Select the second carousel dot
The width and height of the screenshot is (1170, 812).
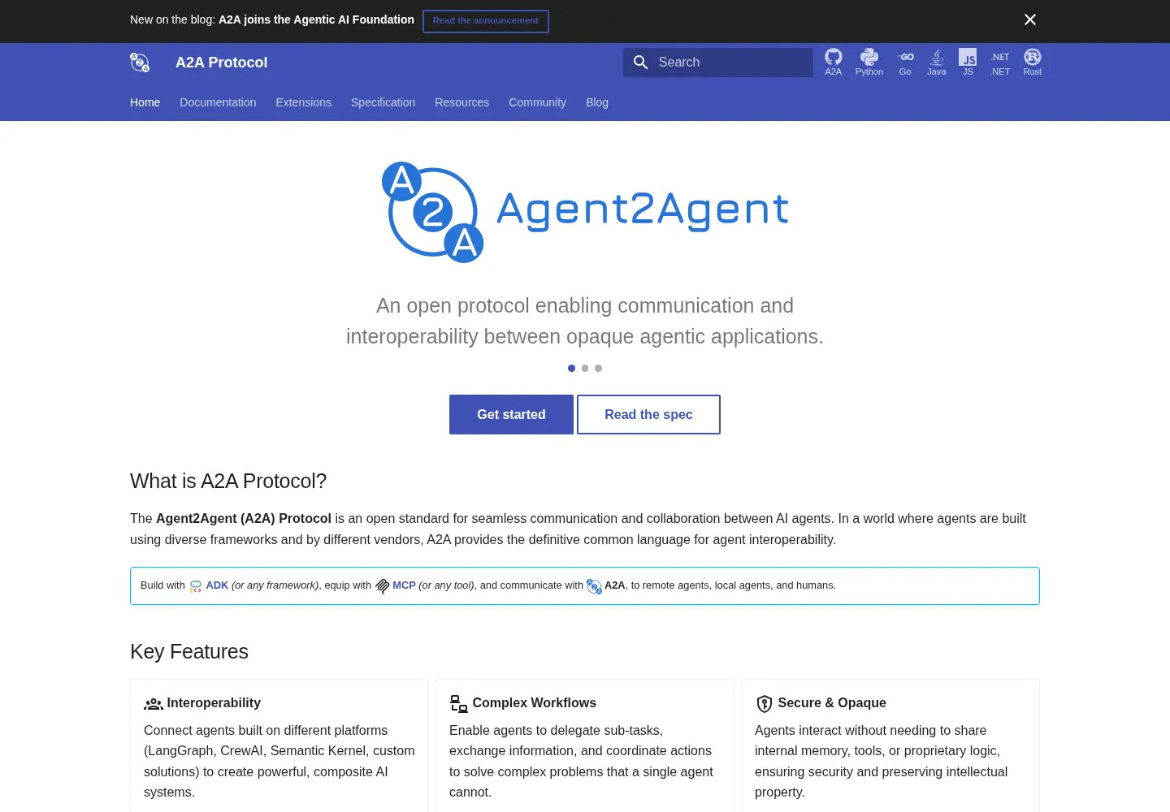tap(585, 369)
